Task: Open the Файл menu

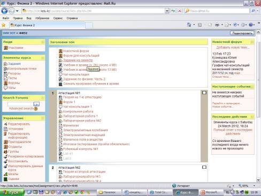Action: pyautogui.click(x=6, y=18)
